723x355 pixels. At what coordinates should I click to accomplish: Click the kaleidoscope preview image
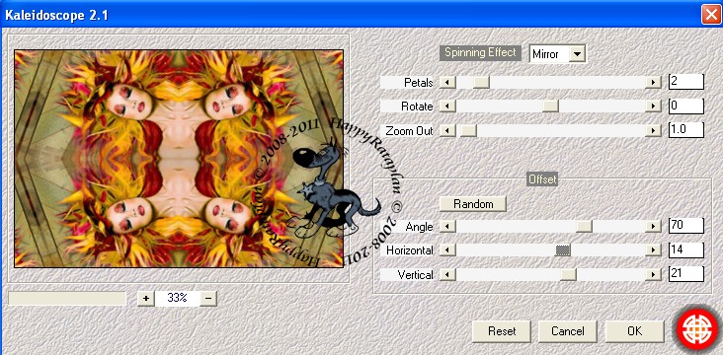pyautogui.click(x=179, y=159)
